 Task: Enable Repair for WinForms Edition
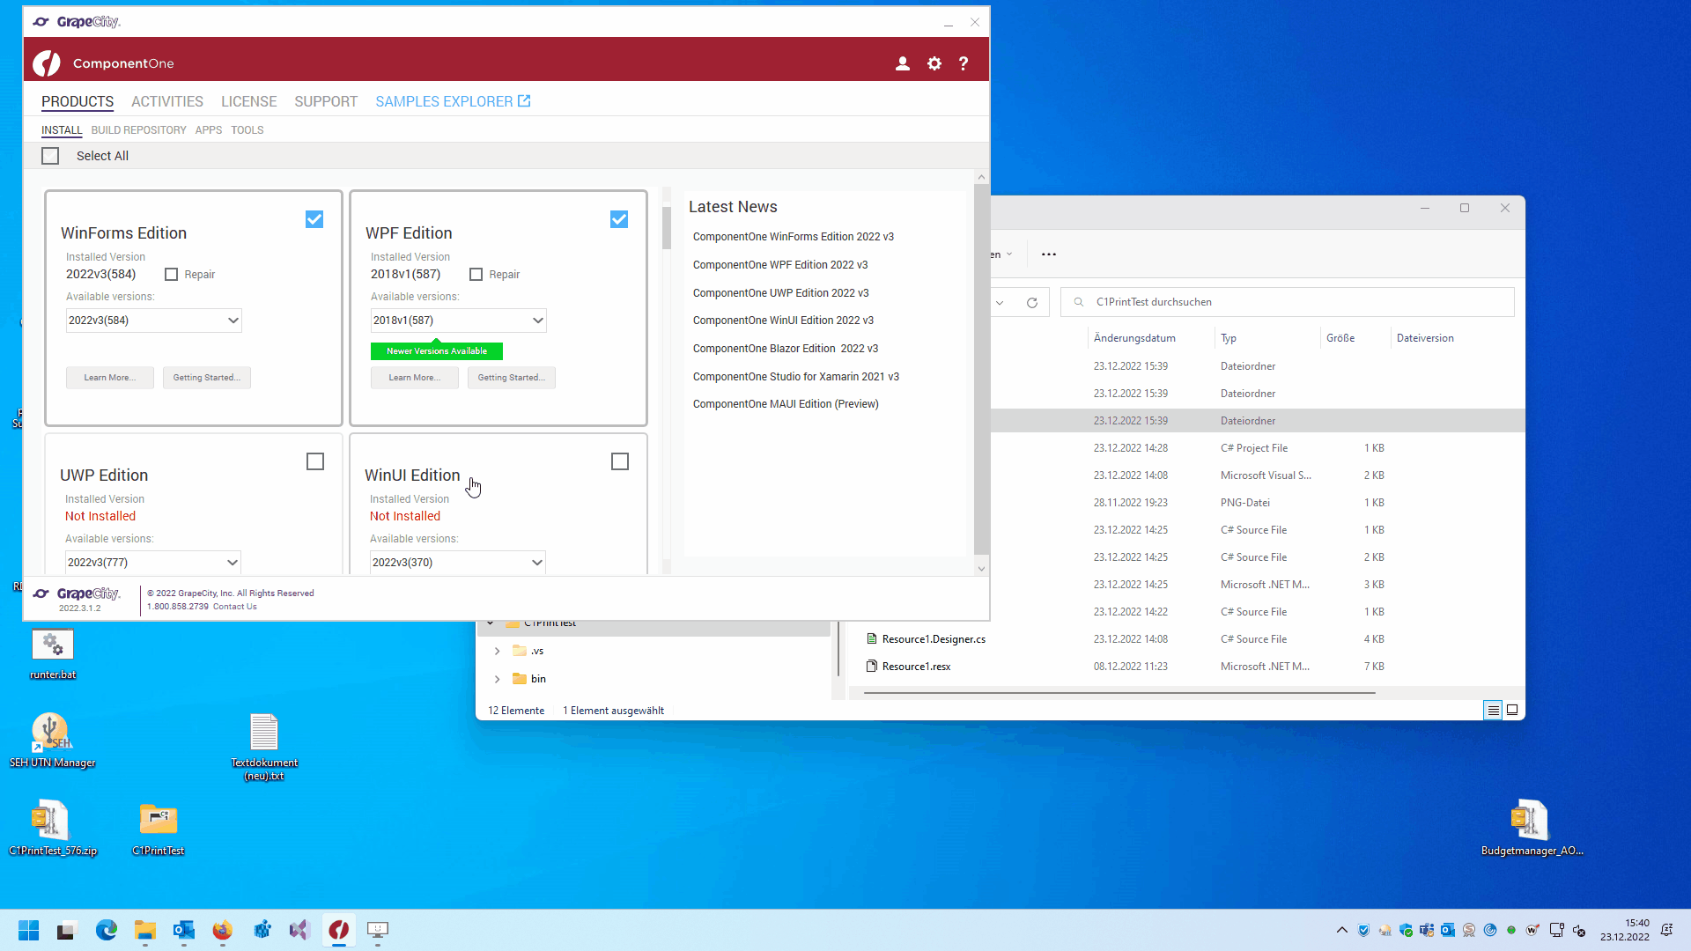pyautogui.click(x=172, y=275)
